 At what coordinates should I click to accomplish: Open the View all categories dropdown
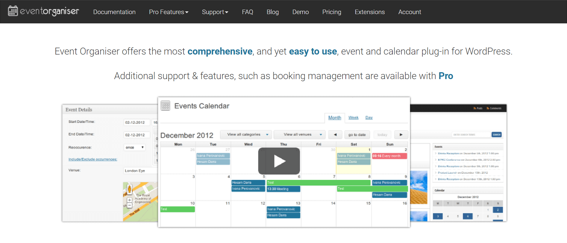(245, 135)
